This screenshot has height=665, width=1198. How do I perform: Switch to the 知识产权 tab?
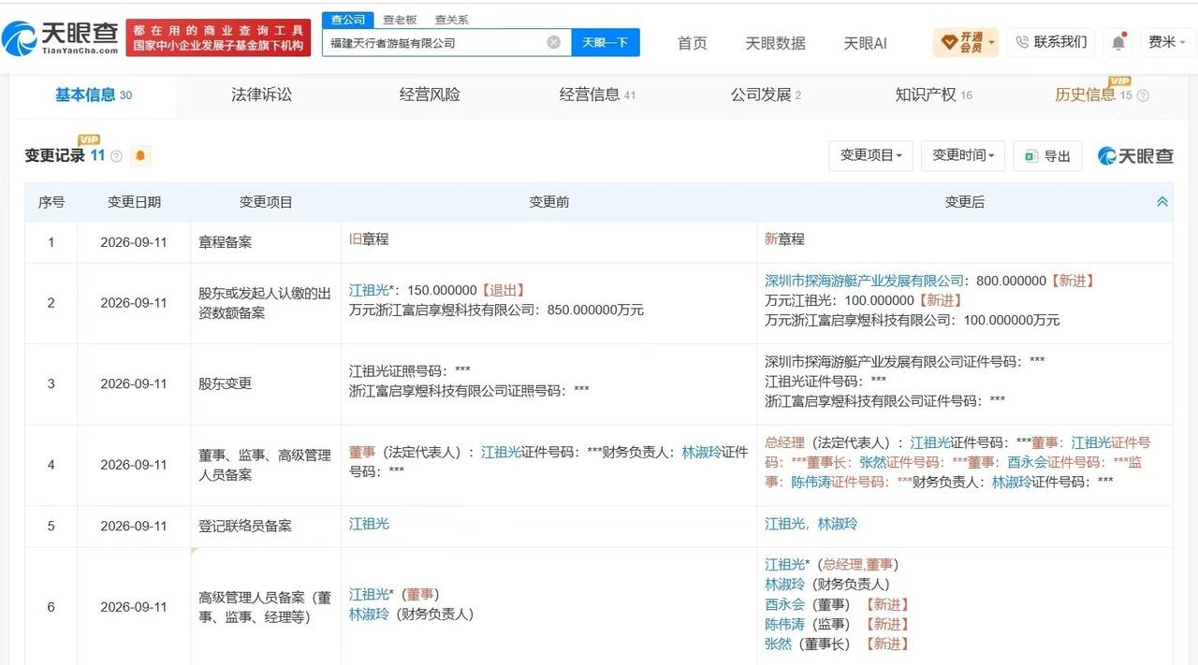[933, 94]
